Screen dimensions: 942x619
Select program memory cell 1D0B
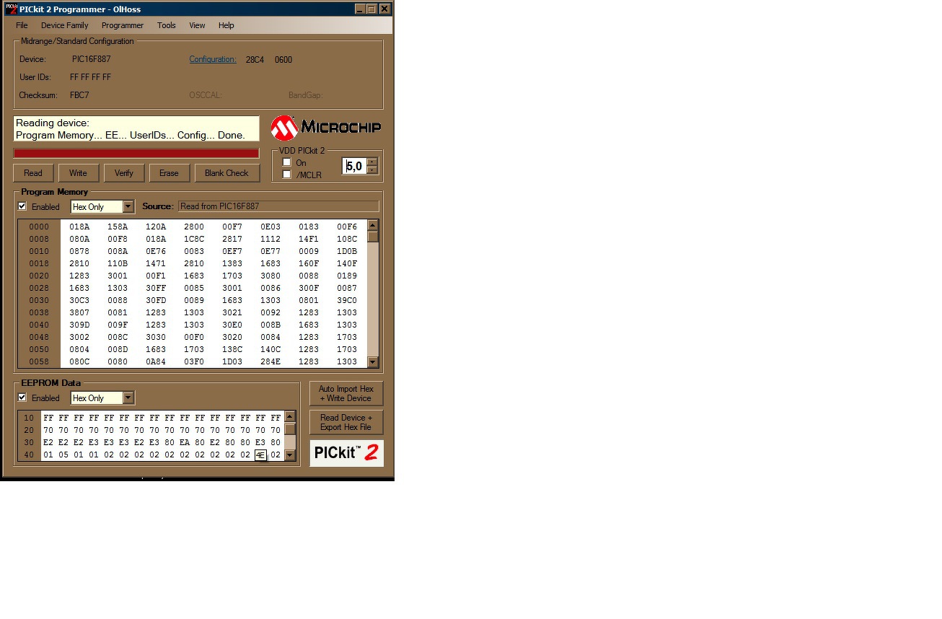tap(347, 251)
